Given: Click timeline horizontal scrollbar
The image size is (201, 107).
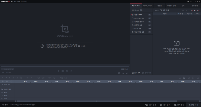Looking at the screenshot, I should click(x=97, y=101).
